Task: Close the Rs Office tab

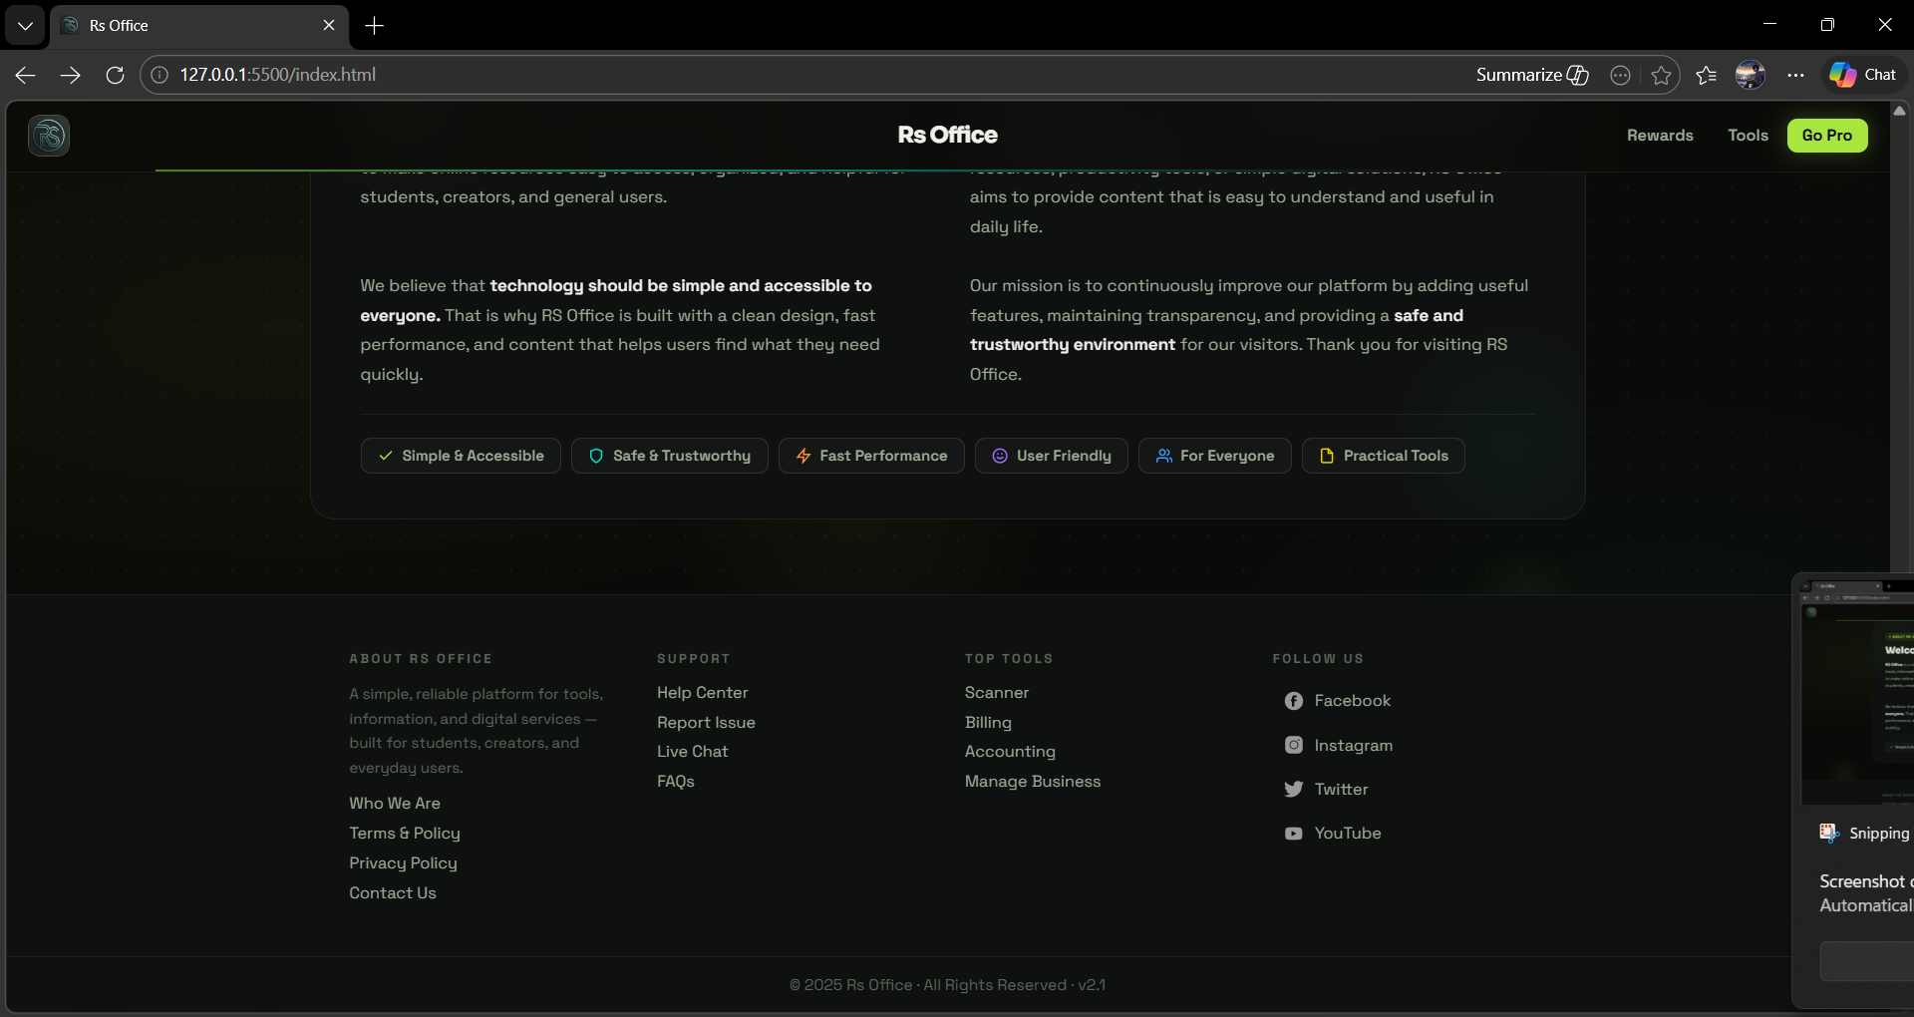Action: pos(329,26)
